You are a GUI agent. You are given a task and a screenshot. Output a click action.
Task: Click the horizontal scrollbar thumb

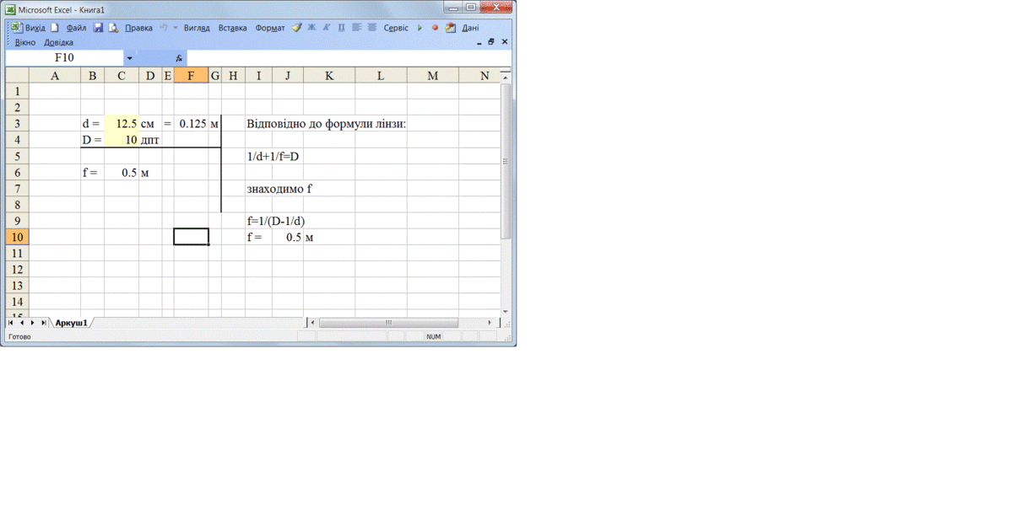coord(388,323)
